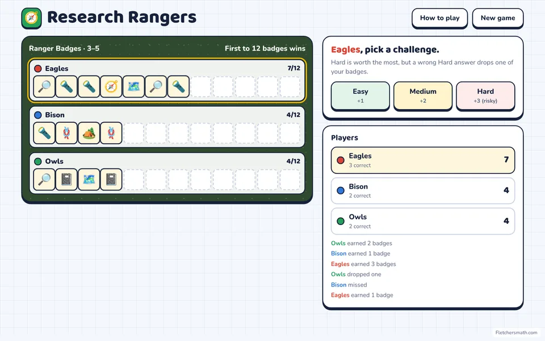
Task: Click the hint text about wrong Hard answers
Action: click(422, 67)
